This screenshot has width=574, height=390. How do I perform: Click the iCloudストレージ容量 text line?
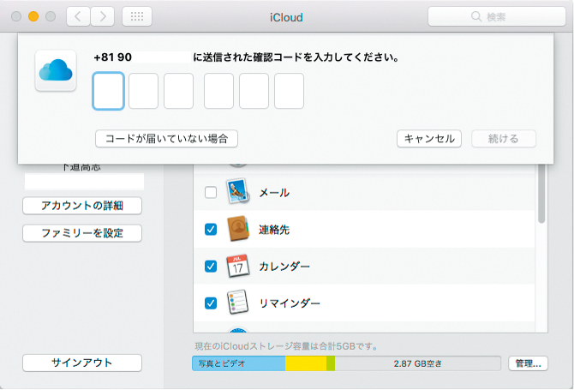point(286,346)
